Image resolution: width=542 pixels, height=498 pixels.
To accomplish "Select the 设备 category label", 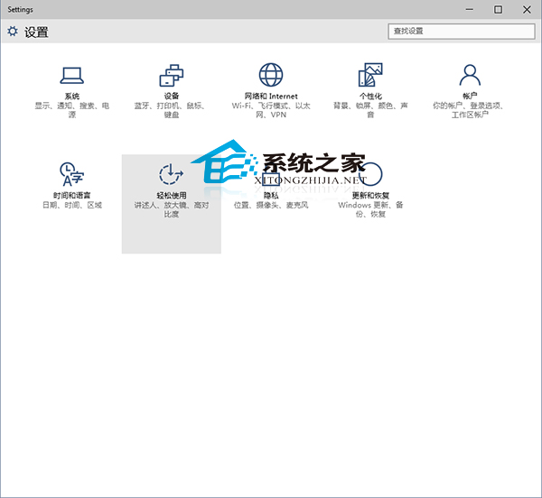I will [172, 96].
